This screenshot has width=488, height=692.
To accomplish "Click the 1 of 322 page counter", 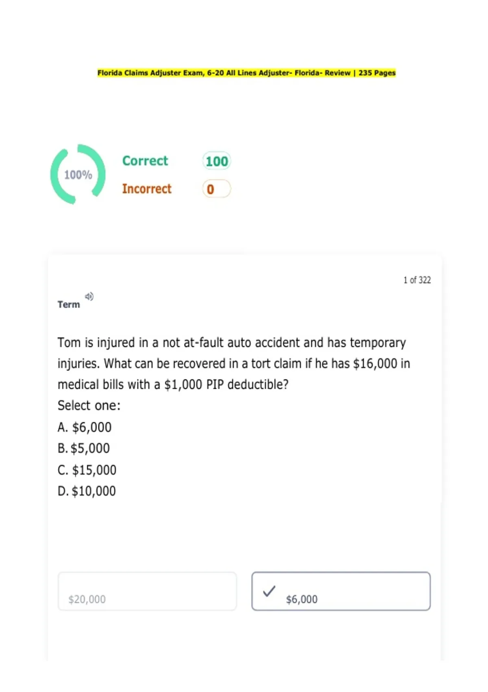I will (417, 280).
